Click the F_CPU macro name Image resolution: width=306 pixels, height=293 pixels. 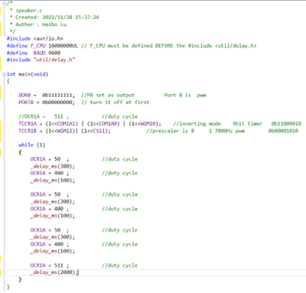tap(37, 46)
